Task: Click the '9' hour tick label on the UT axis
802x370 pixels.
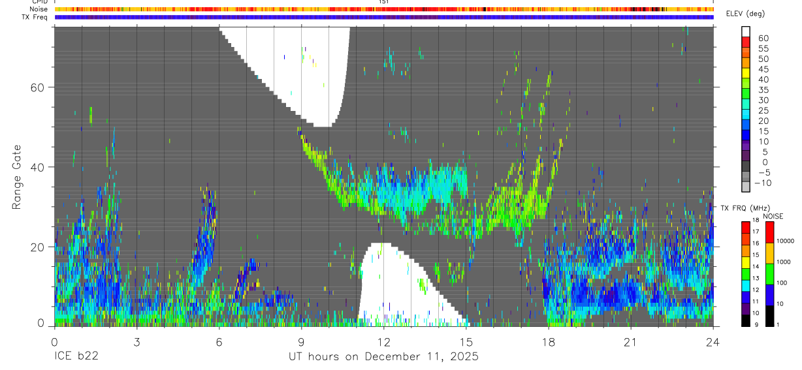Action: pyautogui.click(x=301, y=341)
